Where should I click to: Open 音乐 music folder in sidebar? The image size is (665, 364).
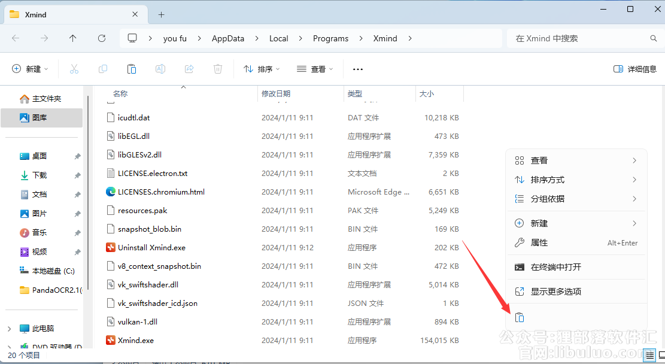[34, 232]
